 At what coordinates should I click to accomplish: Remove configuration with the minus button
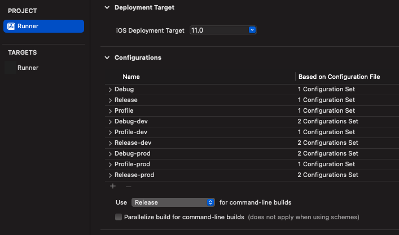coord(128,187)
